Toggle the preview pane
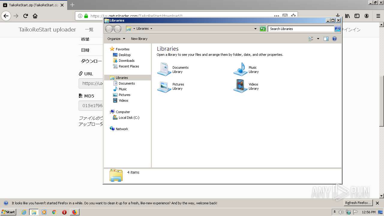384x216 pixels. click(x=326, y=39)
